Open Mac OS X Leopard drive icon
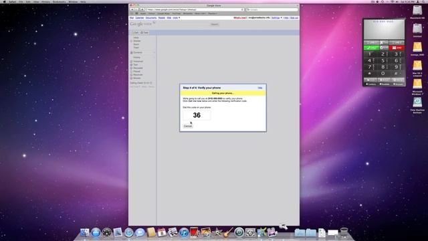 click(x=417, y=66)
